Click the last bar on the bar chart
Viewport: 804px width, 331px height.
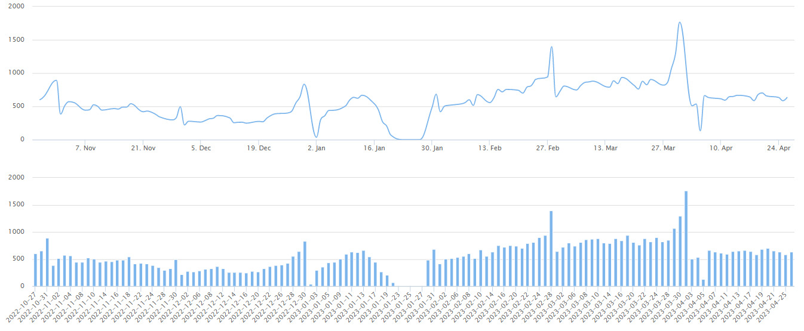791,269
